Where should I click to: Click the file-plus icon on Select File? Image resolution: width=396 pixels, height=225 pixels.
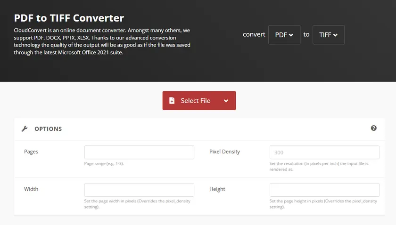(x=172, y=101)
